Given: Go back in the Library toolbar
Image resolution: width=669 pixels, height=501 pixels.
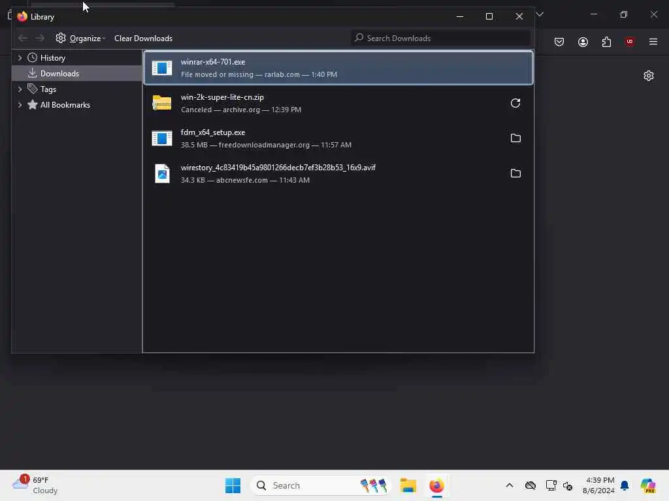Looking at the screenshot, I should point(23,38).
